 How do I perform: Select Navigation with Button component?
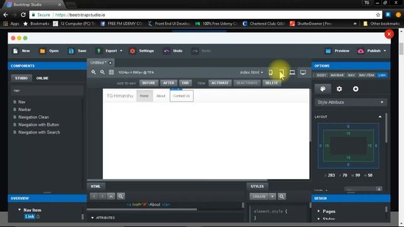[39, 125]
